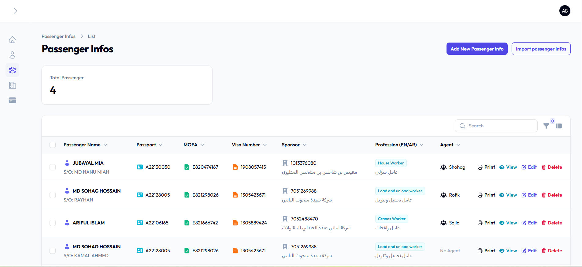View ARIFUL ISLAM record

coord(508,223)
